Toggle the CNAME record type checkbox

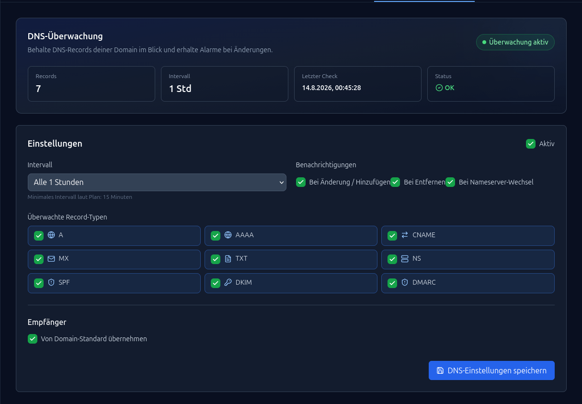tap(392, 235)
